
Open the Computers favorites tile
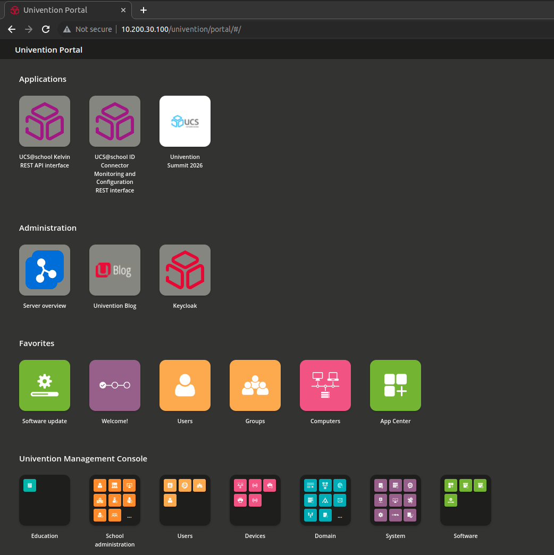pyautogui.click(x=325, y=385)
